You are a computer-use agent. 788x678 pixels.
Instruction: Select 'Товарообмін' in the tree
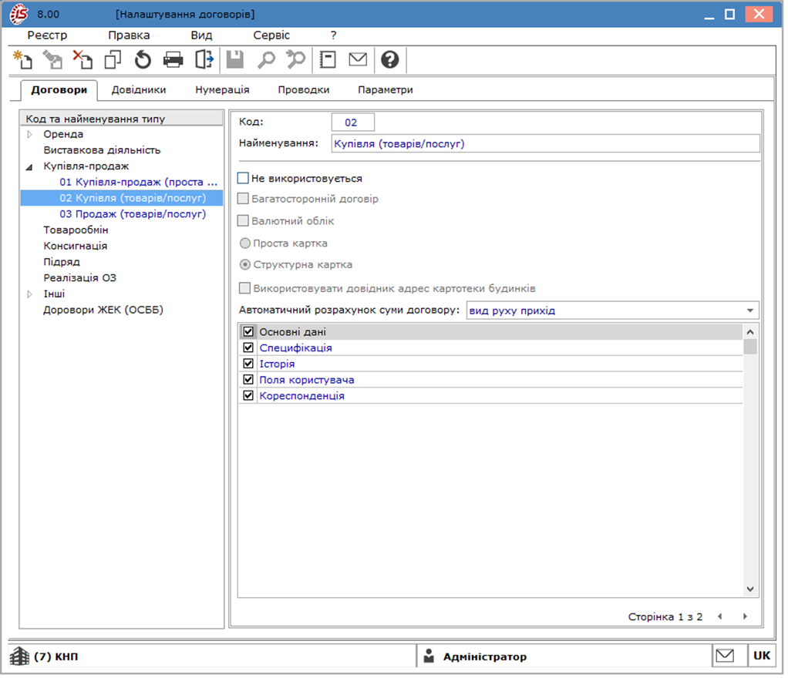pos(76,230)
